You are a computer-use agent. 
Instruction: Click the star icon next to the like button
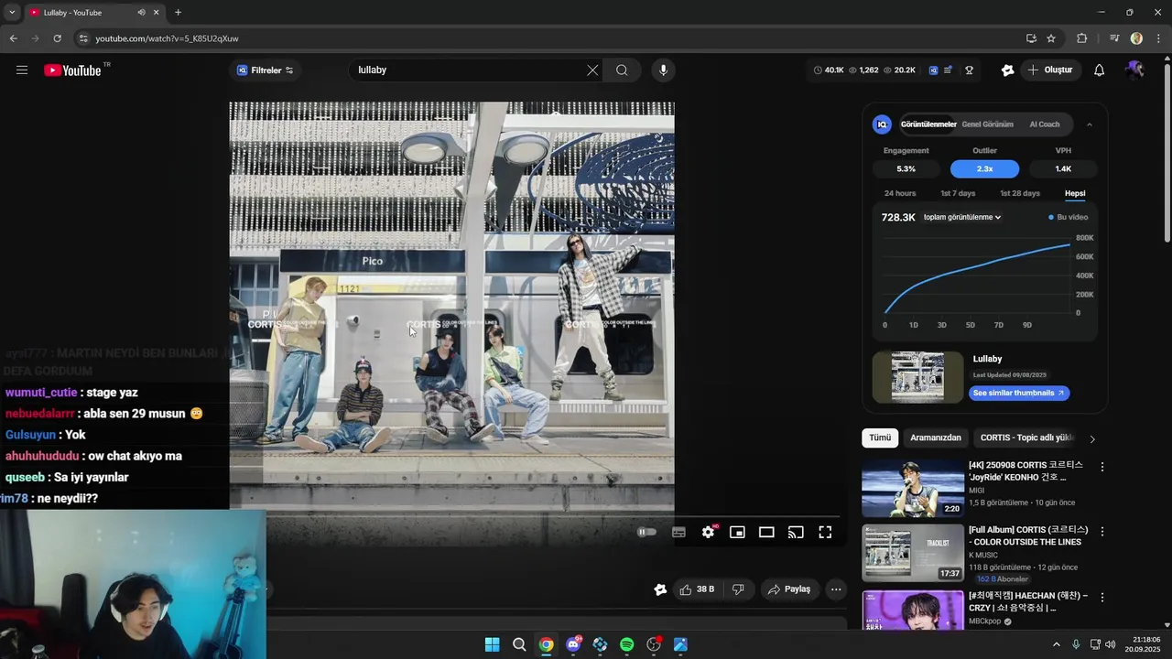660,589
